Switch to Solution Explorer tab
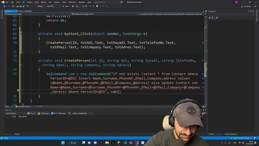 point(231,134)
